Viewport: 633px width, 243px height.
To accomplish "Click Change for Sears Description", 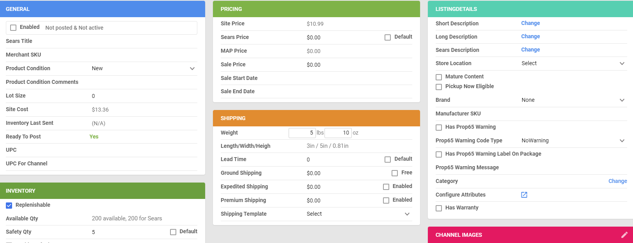I will coord(530,50).
